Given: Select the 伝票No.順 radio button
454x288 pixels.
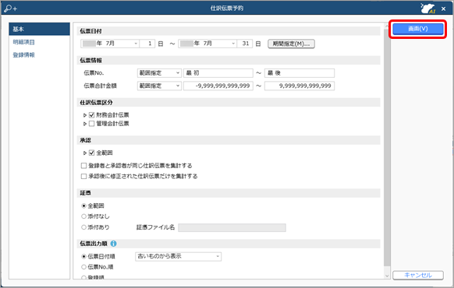Looking at the screenshot, I should tap(83, 267).
